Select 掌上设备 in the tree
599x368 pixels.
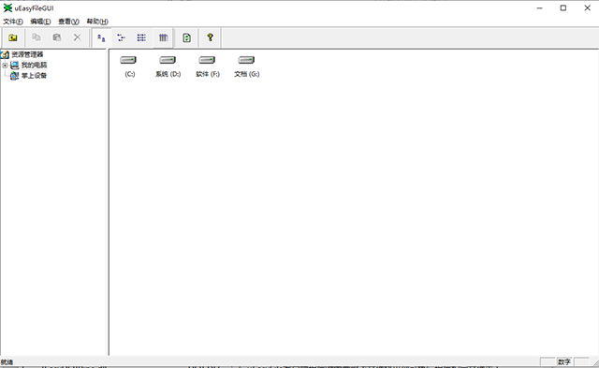(x=34, y=76)
